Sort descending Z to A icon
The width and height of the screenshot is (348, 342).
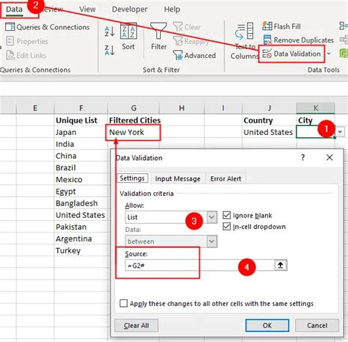point(109,50)
